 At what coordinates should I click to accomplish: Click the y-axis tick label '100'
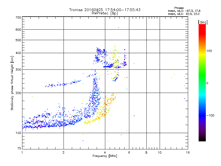19,133
